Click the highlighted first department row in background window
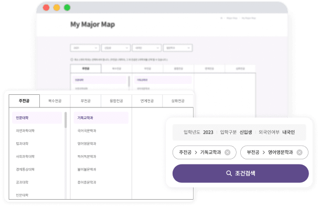Viewport: 320px width, 207px height. [x=163, y=80]
